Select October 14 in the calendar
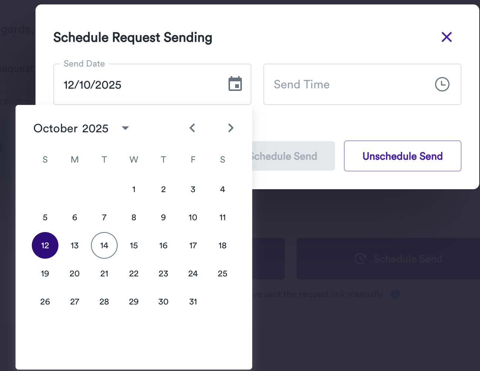 (x=104, y=245)
